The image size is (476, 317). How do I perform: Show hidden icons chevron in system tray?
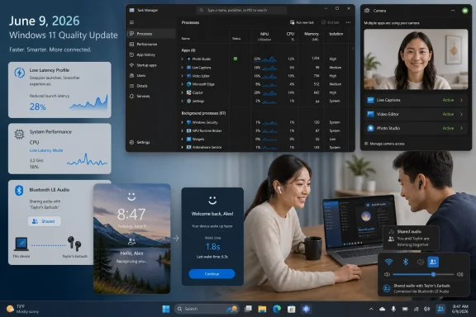click(x=371, y=309)
